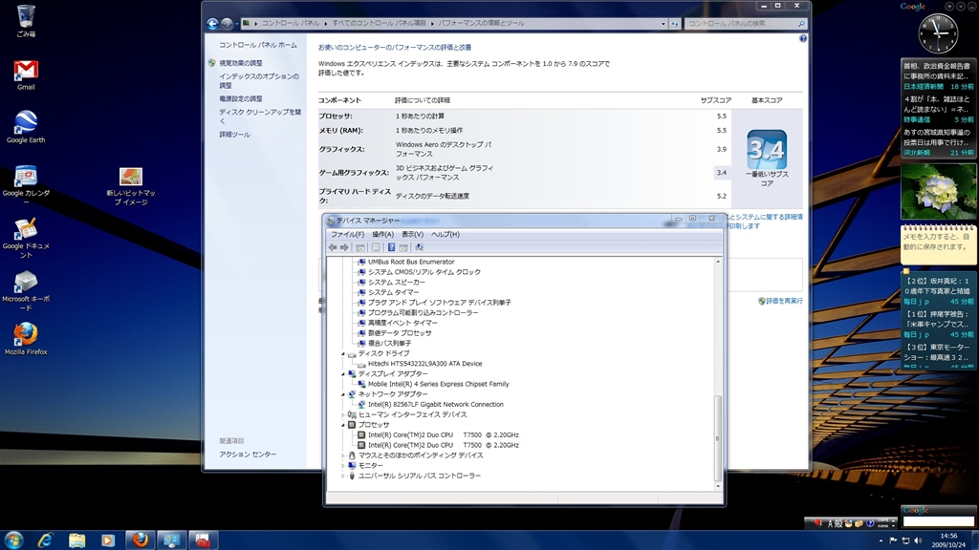Open the Recycle Bin on the desktop

point(26,17)
